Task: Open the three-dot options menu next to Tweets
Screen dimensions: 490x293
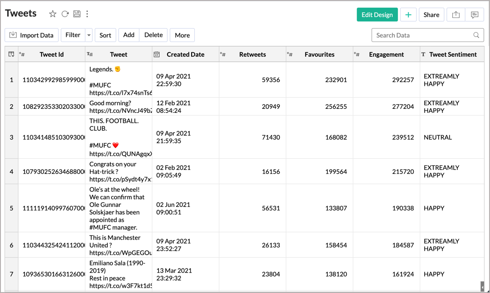Action: (x=87, y=14)
